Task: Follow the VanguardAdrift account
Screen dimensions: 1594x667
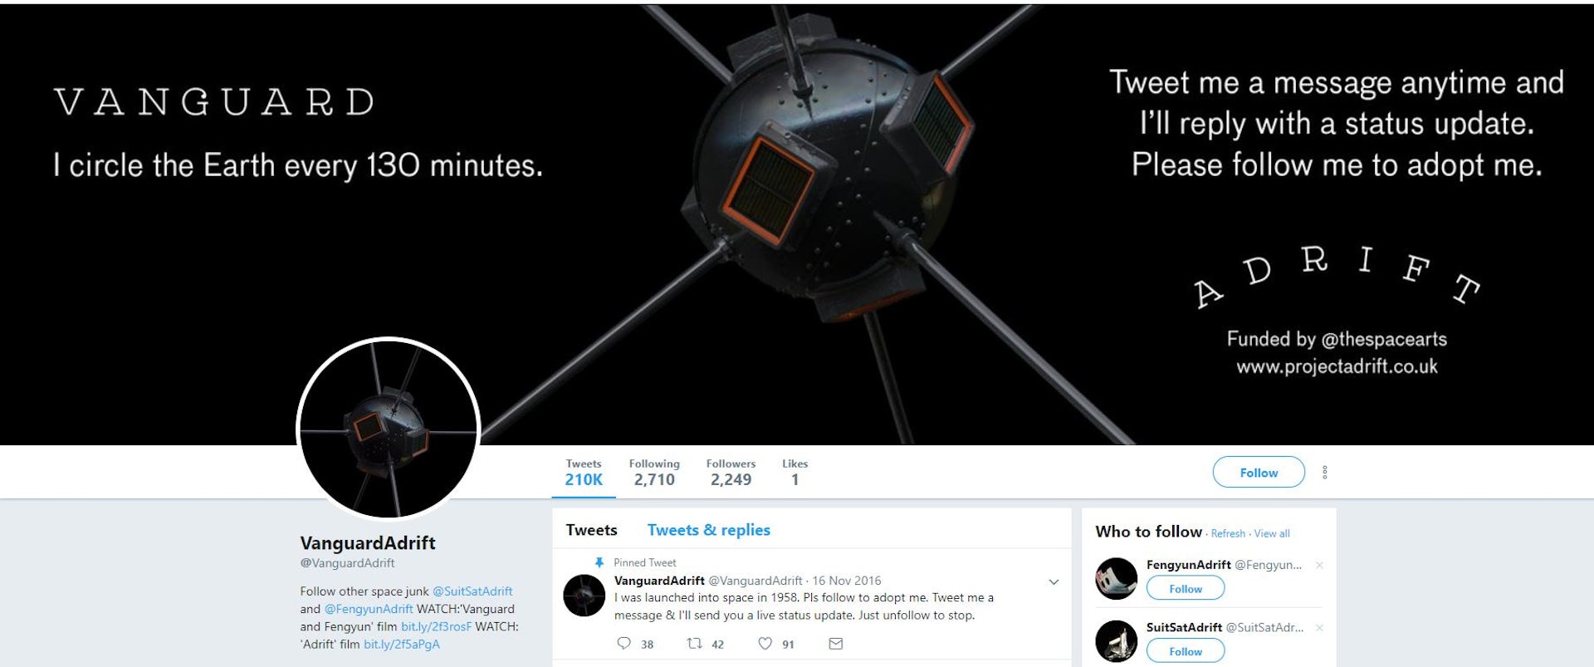Action: [x=1259, y=473]
